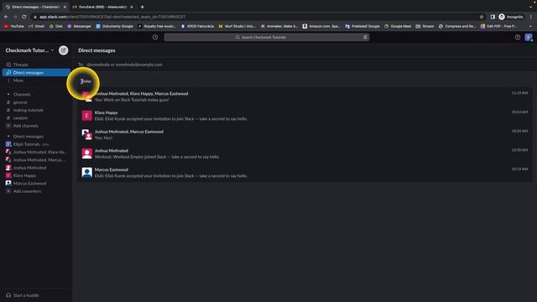
Task: Open the Elijah Tutorials DM in the sidebar
Action: tap(36, 144)
